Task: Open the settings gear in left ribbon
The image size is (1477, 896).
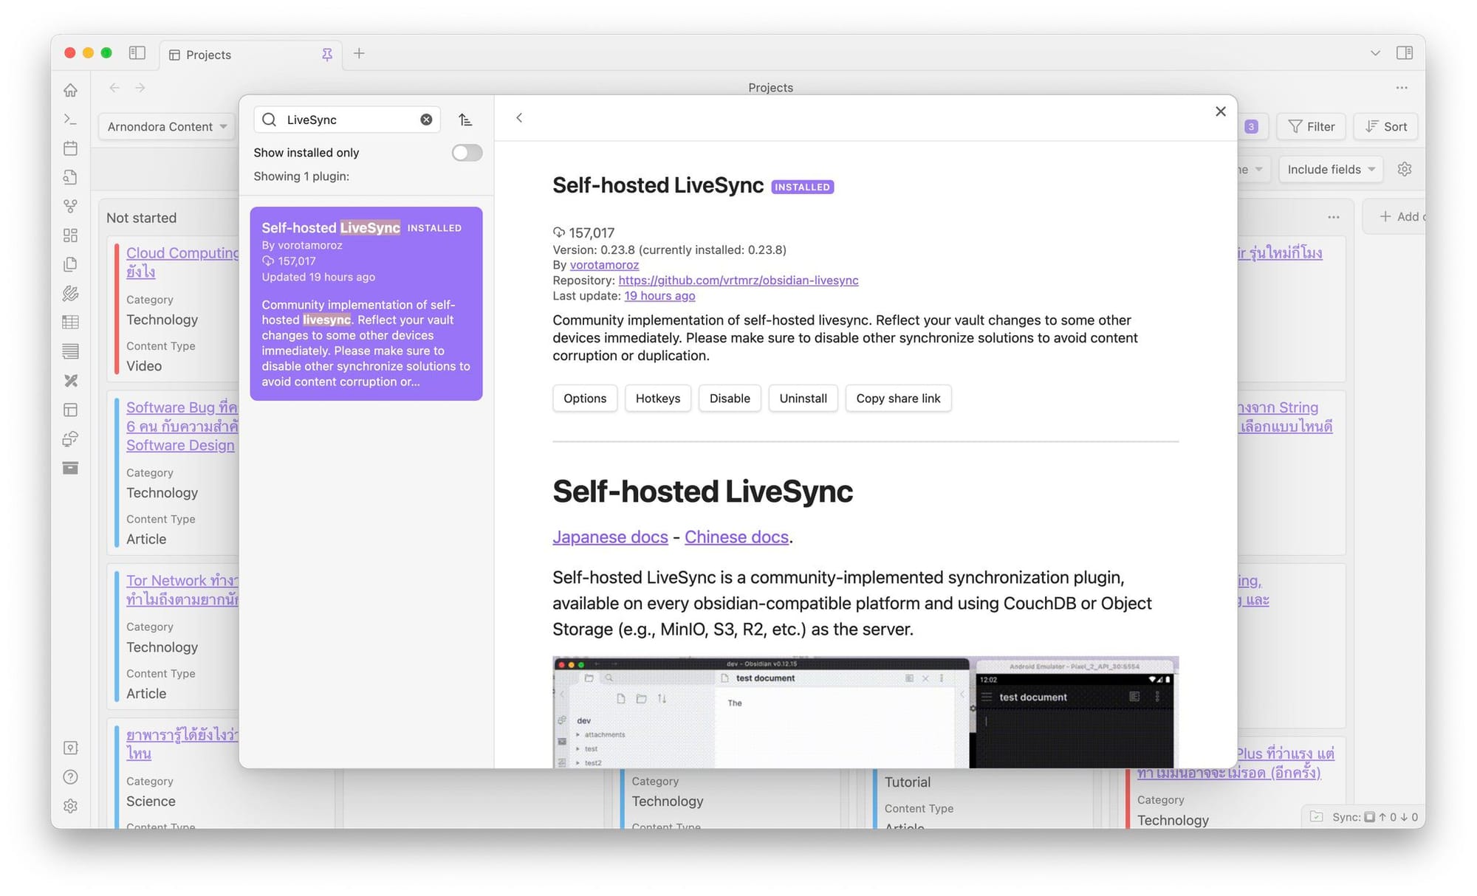Action: coord(70,806)
